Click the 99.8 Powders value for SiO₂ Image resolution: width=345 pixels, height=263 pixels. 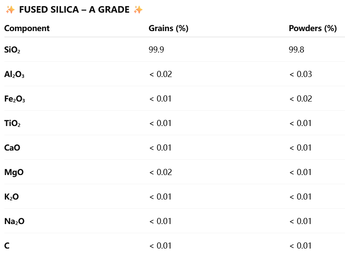tap(296, 49)
